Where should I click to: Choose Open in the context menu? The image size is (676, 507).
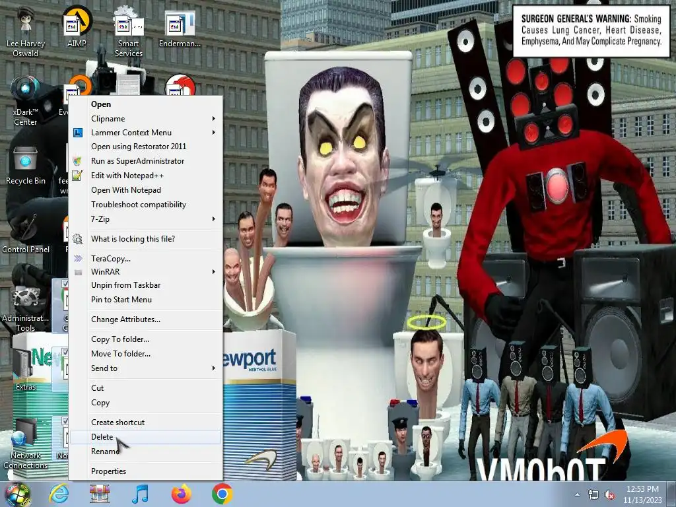[145, 104]
